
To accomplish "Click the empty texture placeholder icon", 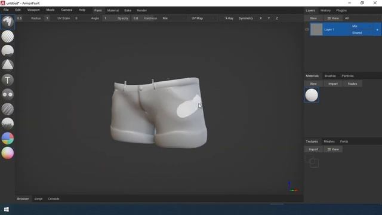I will (x=312, y=161).
